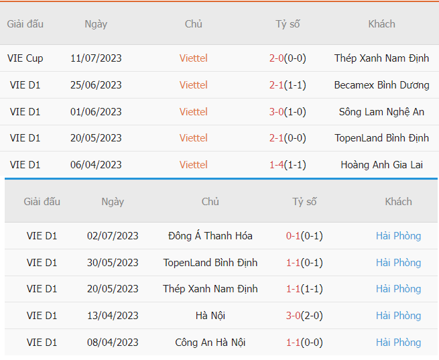439x360 pixels.
Task: Click away team Thép Xanh Nam Định in the VIE Cup row
Action: click(x=381, y=58)
